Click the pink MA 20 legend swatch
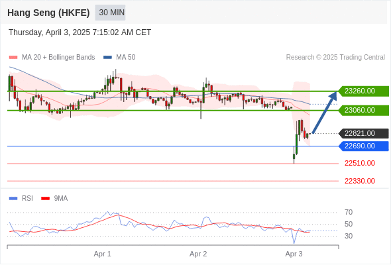 pos(13,58)
